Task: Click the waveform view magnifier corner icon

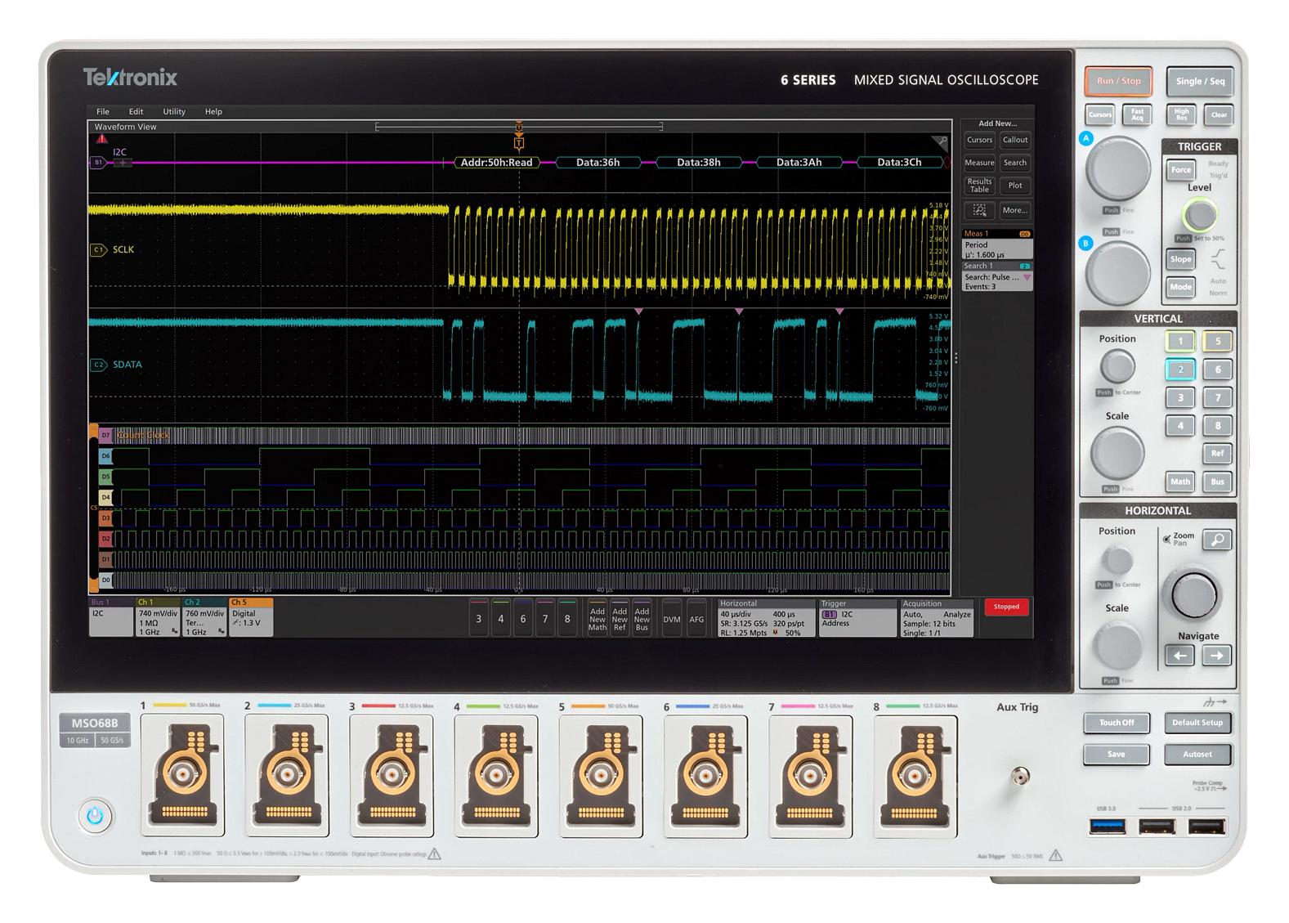Action: pyautogui.click(x=941, y=142)
